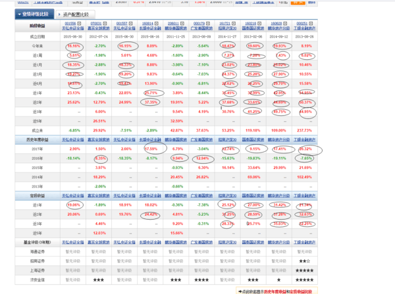Open fund code link 000251

pyautogui.click(x=302, y=24)
